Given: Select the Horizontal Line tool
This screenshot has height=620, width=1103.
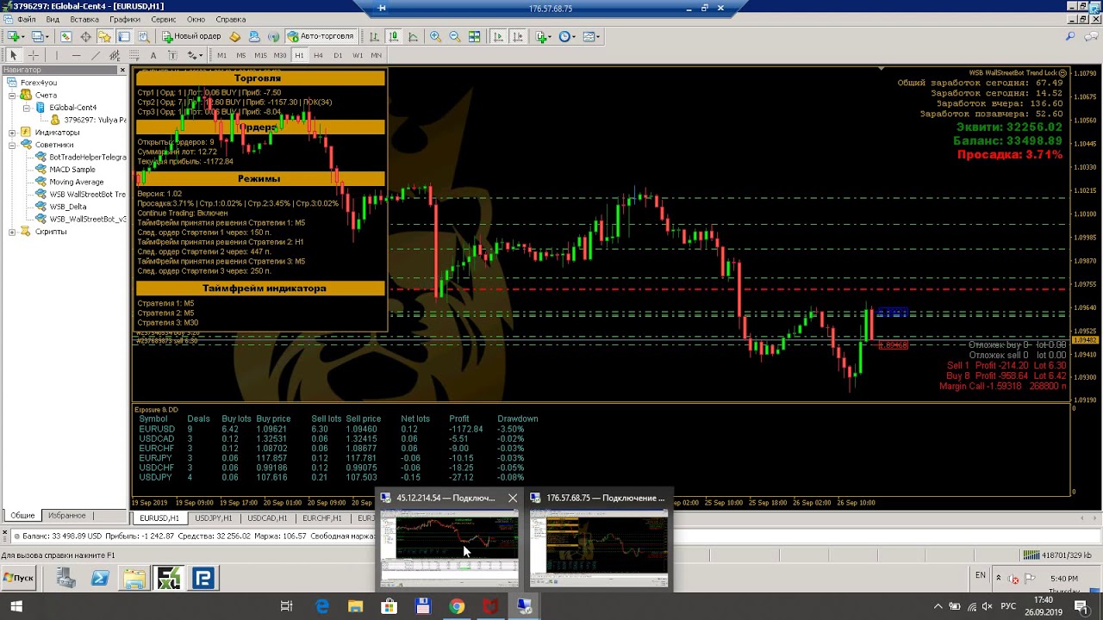Looking at the screenshot, I should click(x=76, y=55).
